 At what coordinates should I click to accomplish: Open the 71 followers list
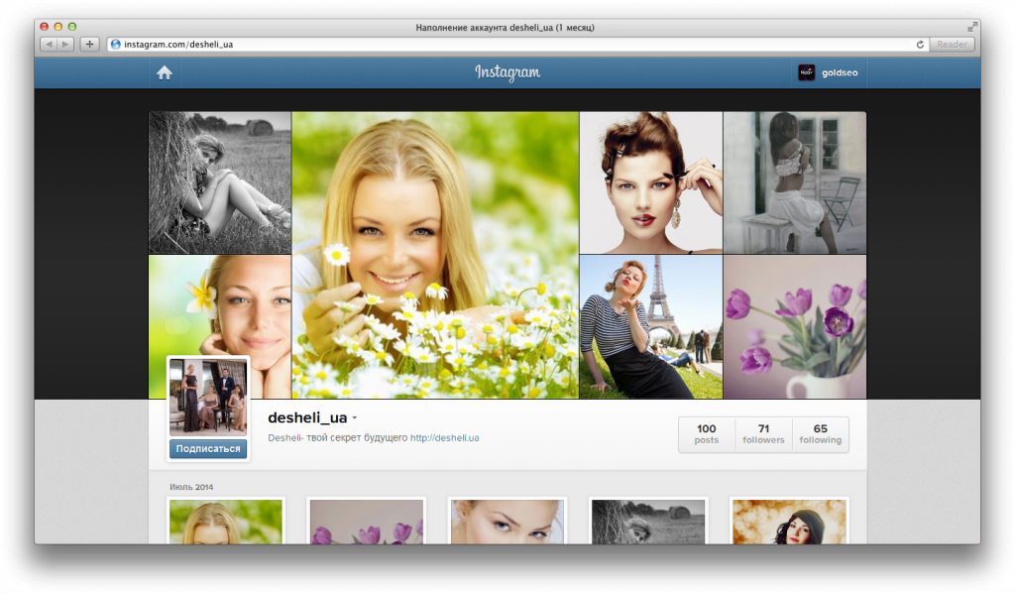coord(763,434)
